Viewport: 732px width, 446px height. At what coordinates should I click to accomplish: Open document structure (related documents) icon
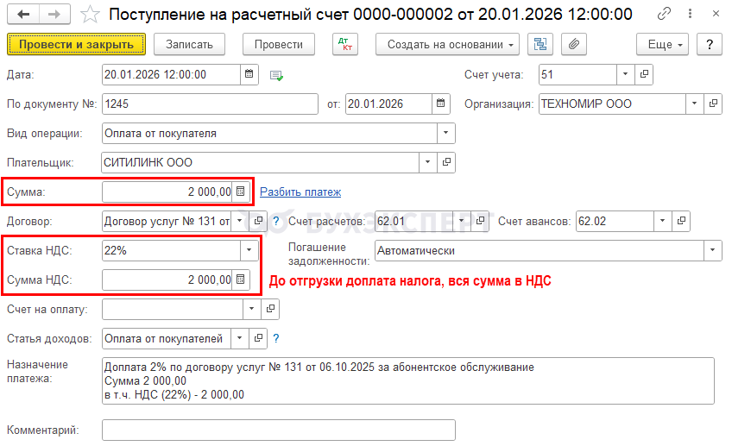click(x=540, y=44)
